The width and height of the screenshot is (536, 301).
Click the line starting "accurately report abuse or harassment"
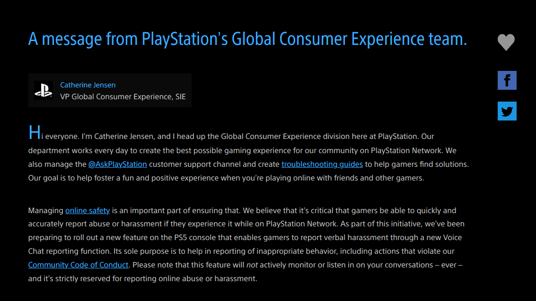[x=246, y=224]
